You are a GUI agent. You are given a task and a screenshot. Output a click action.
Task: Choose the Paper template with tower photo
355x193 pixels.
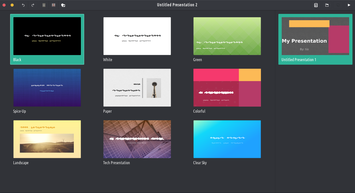[137, 88]
